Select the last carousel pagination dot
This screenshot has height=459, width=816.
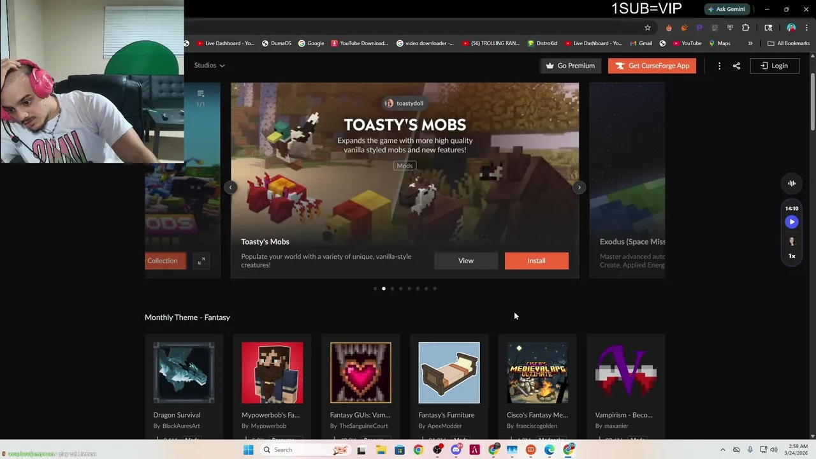click(435, 289)
